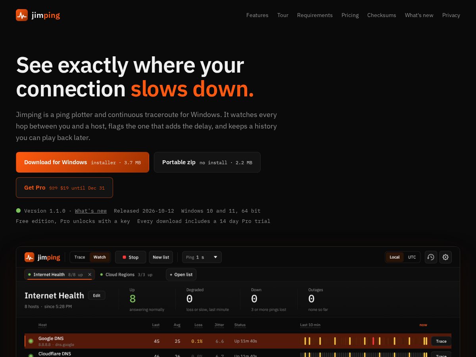Sort by the Last column header

(x=156, y=325)
